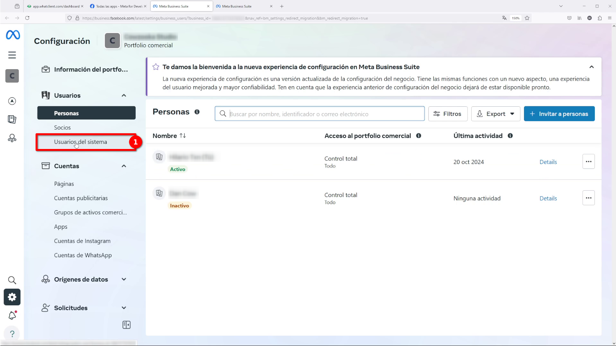Open Grupos de activos comerciales

coord(90,212)
